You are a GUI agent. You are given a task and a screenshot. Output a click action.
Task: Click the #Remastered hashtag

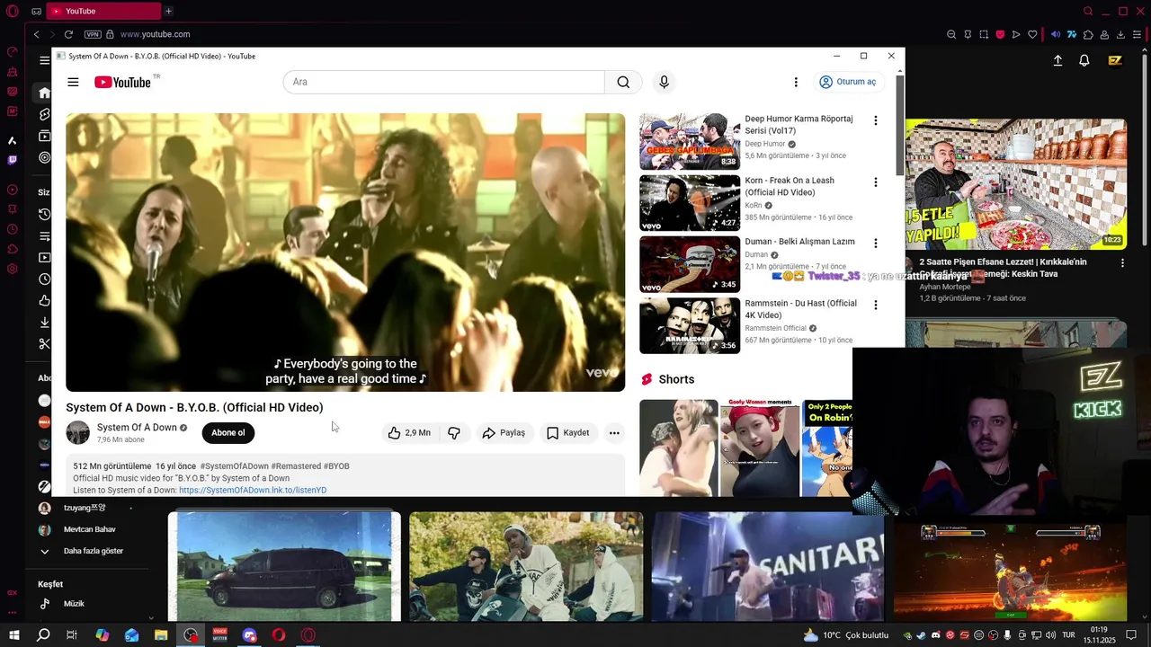[x=298, y=466]
